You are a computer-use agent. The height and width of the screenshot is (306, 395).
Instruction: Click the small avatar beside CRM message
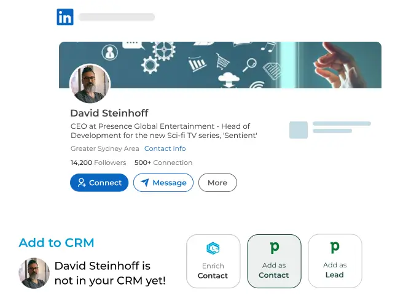[x=34, y=273]
